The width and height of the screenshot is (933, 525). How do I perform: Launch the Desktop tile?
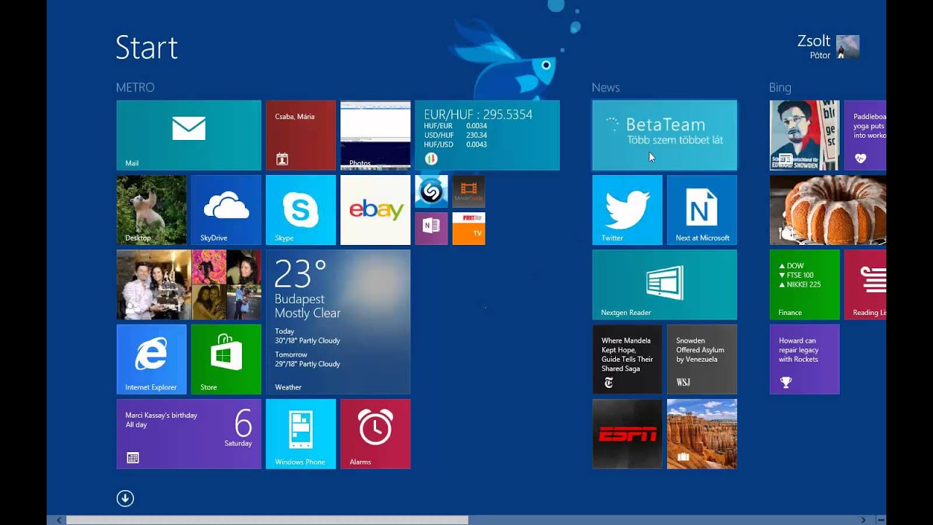tap(152, 210)
